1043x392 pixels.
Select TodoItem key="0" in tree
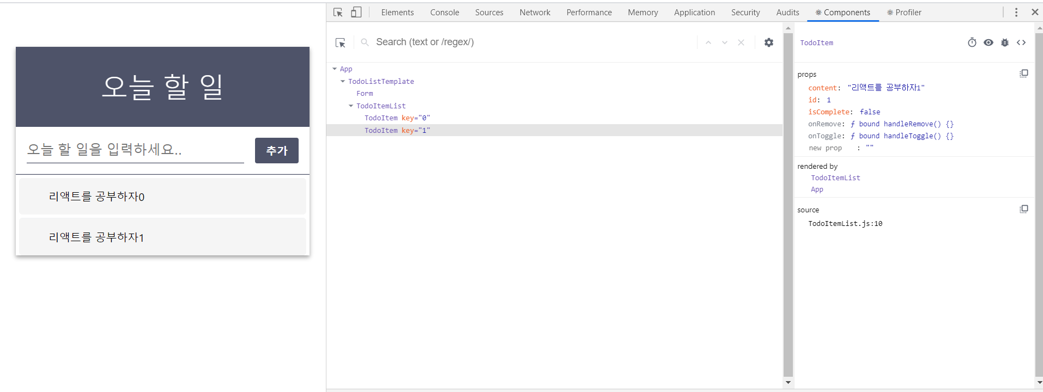[397, 118]
